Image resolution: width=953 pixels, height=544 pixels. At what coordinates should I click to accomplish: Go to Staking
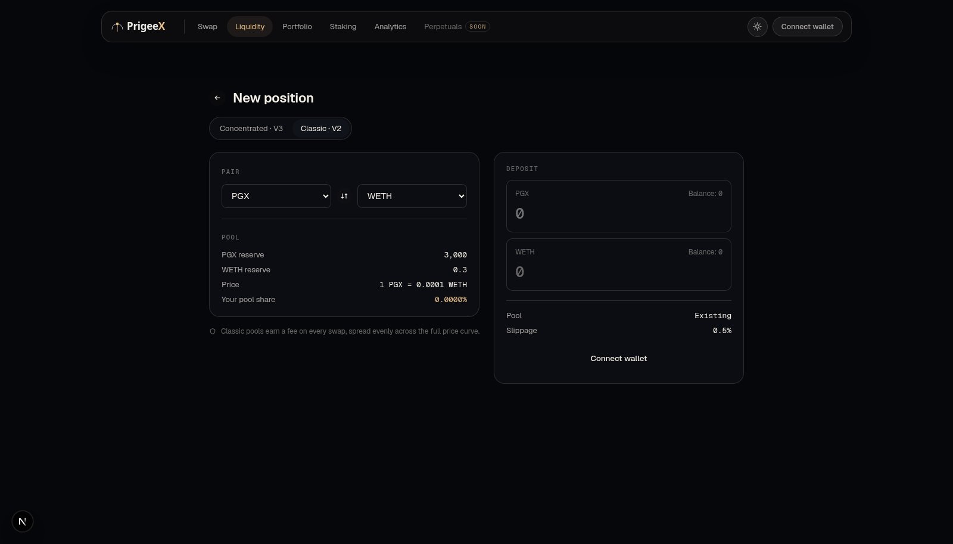click(343, 27)
